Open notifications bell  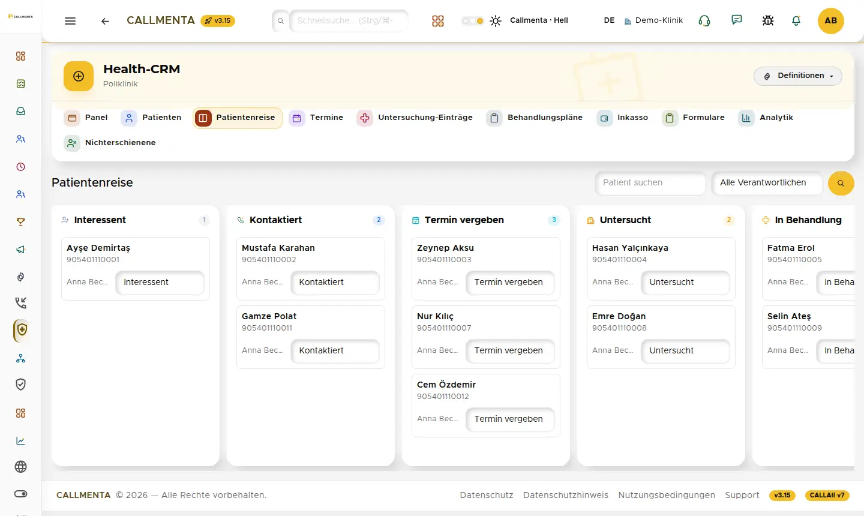[x=796, y=21]
